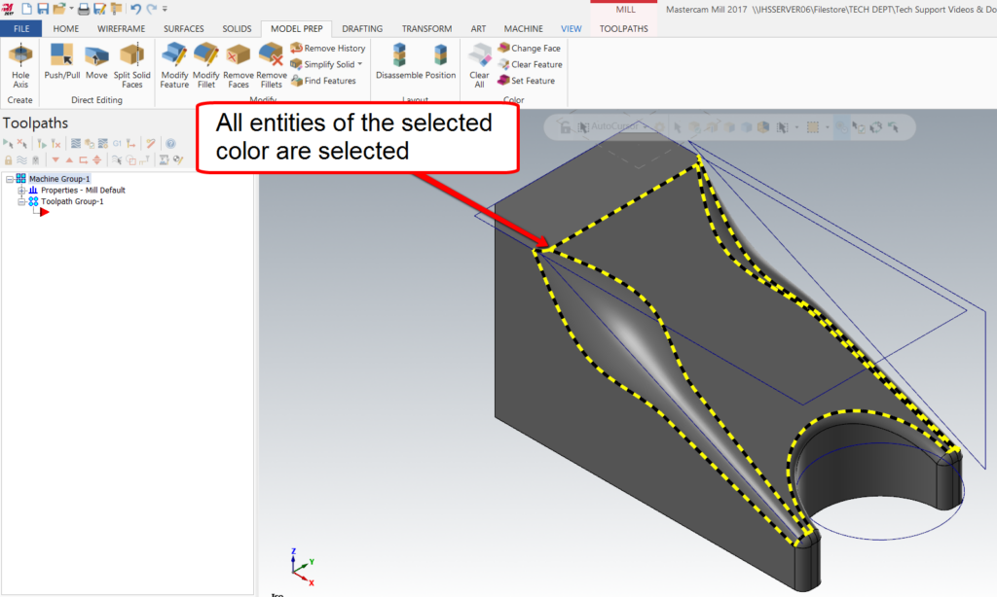
Task: Click Change Face color
Action: point(530,48)
